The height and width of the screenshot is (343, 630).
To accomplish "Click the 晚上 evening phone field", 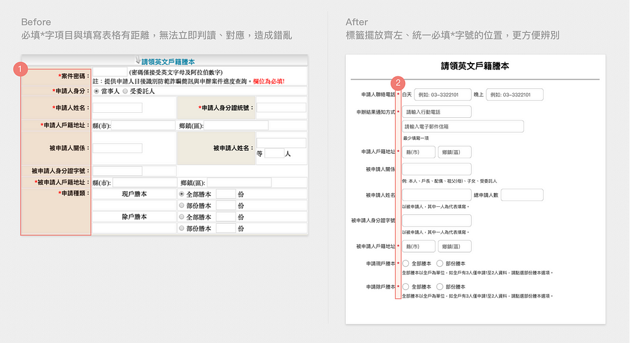I will (x=515, y=95).
